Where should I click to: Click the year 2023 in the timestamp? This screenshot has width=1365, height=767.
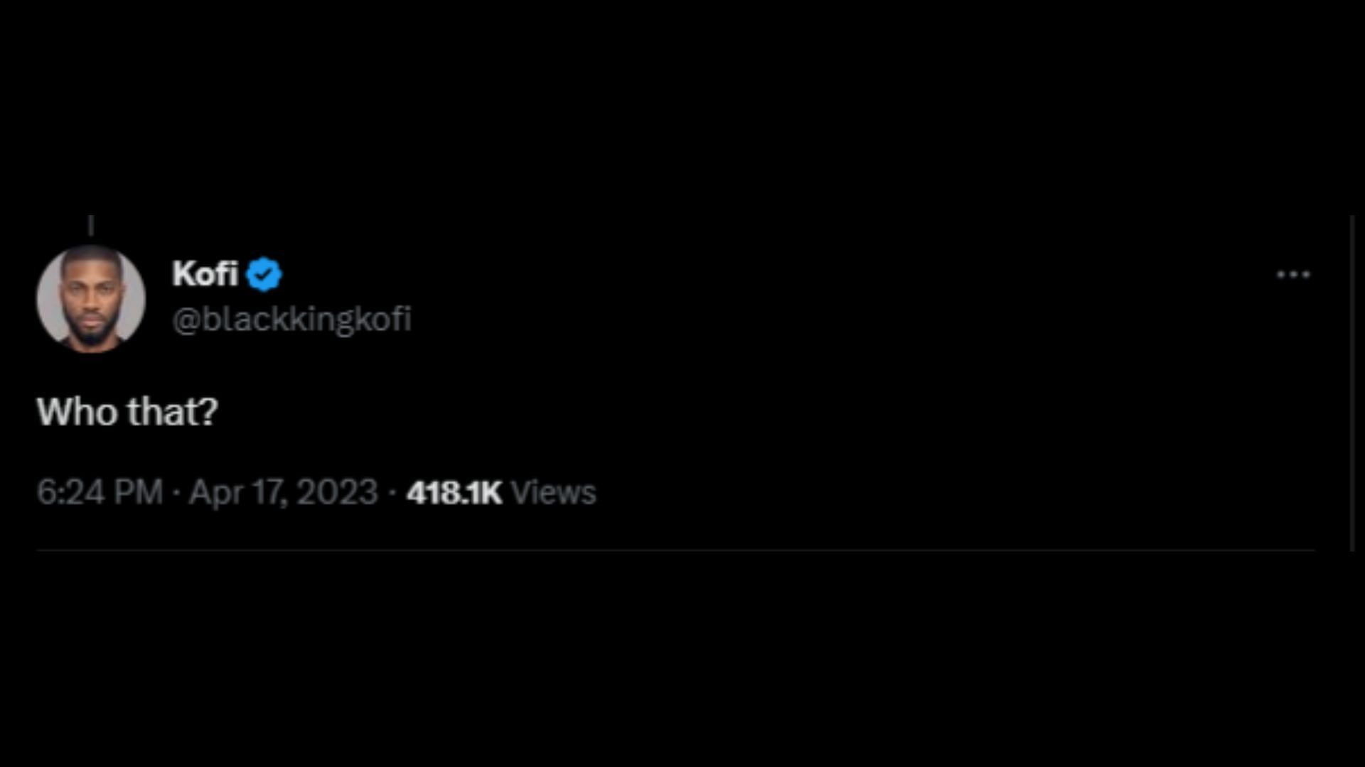337,492
